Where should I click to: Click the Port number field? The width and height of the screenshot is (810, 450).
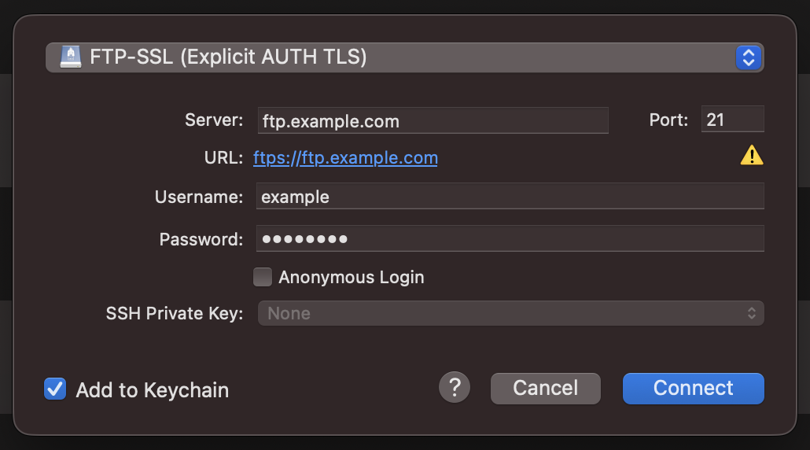coord(732,120)
